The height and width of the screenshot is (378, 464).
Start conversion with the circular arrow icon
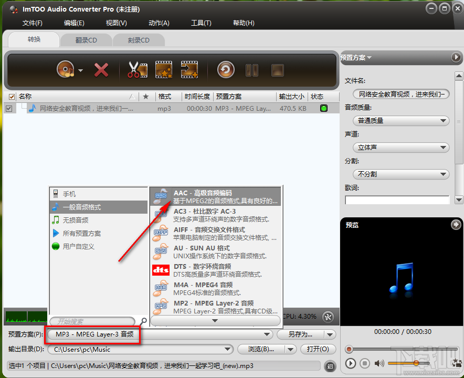[x=225, y=69]
